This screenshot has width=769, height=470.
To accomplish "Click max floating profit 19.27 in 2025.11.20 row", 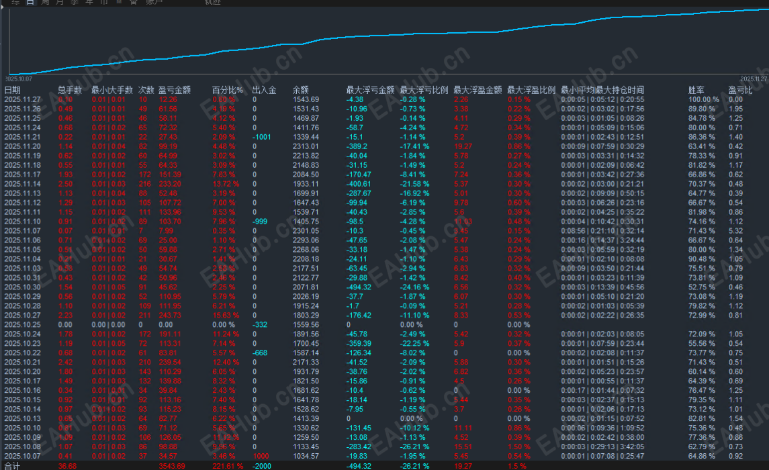I will pyautogui.click(x=463, y=146).
